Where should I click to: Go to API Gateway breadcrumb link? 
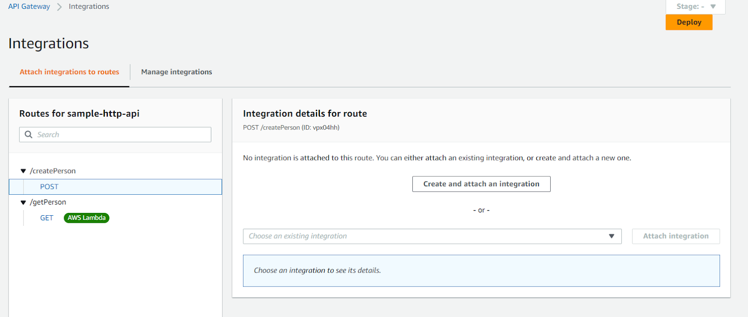29,7
